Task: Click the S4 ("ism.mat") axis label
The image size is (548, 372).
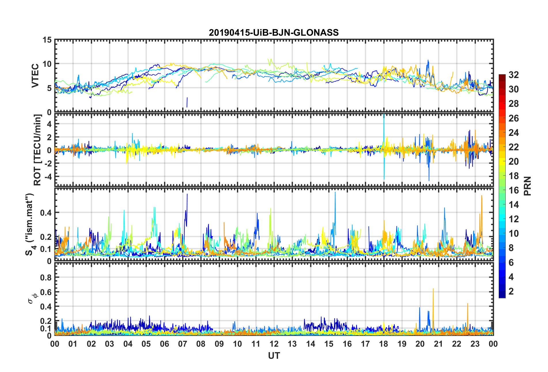Action: pos(30,225)
